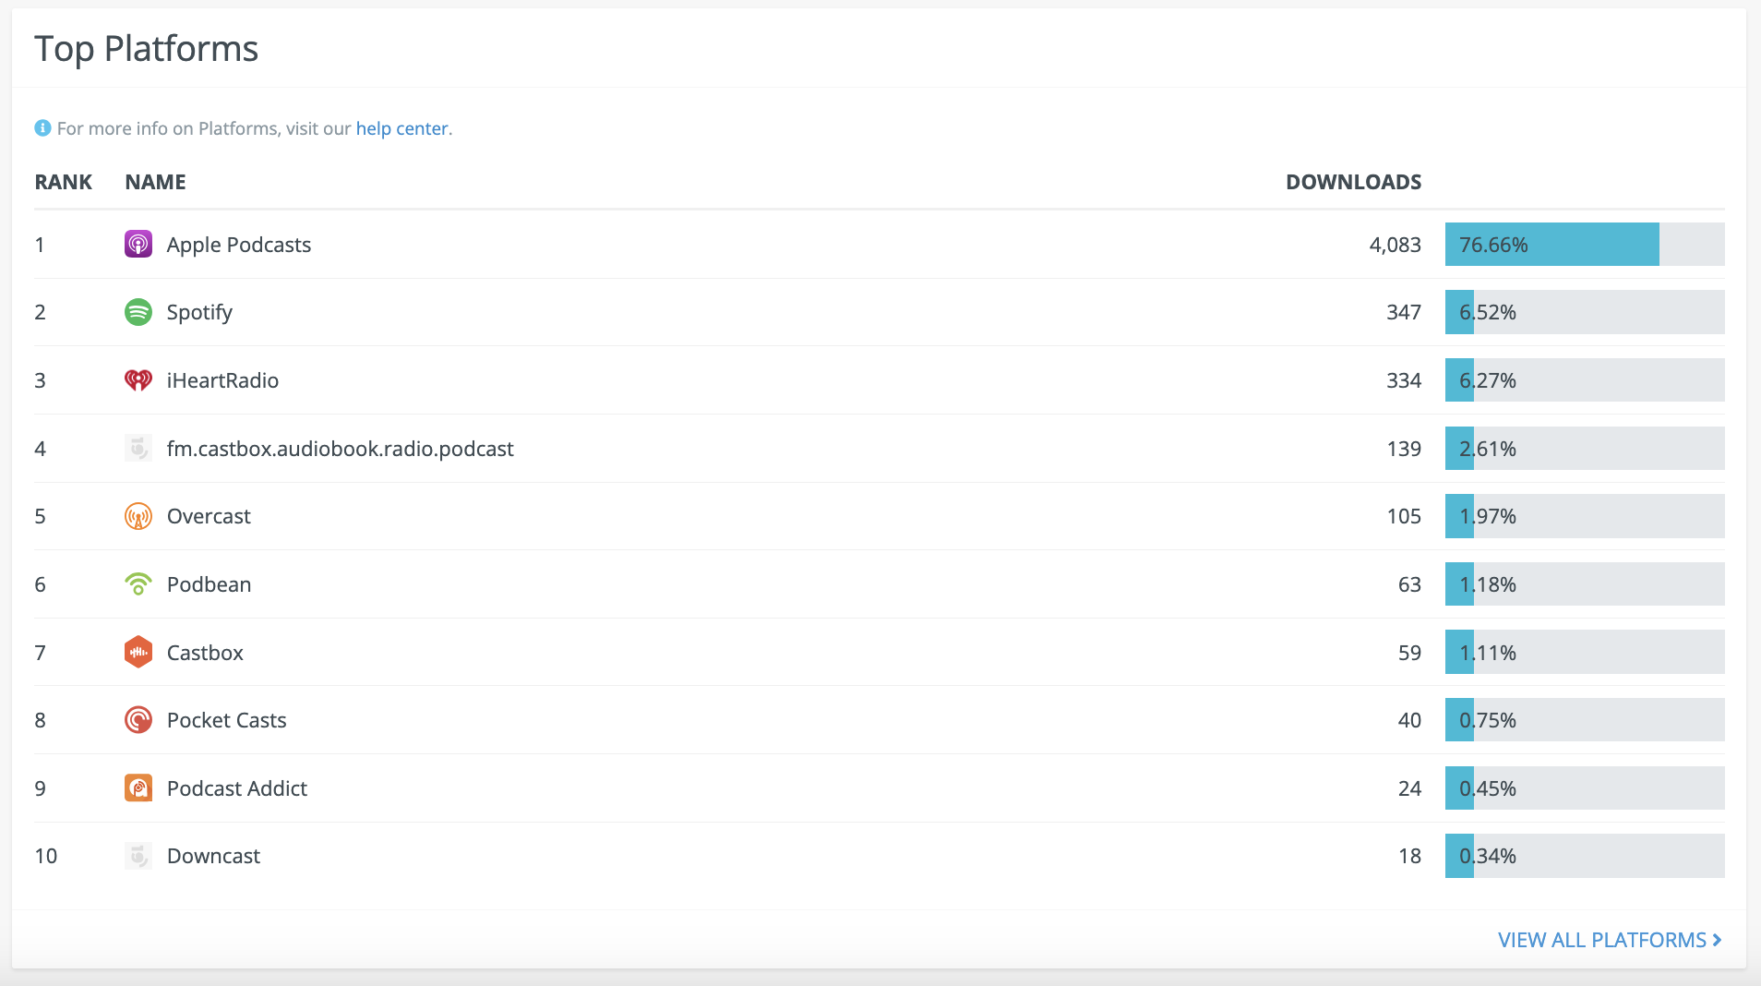Image resolution: width=1761 pixels, height=986 pixels.
Task: Click the orange hexagon Castbox icon
Action: (138, 653)
